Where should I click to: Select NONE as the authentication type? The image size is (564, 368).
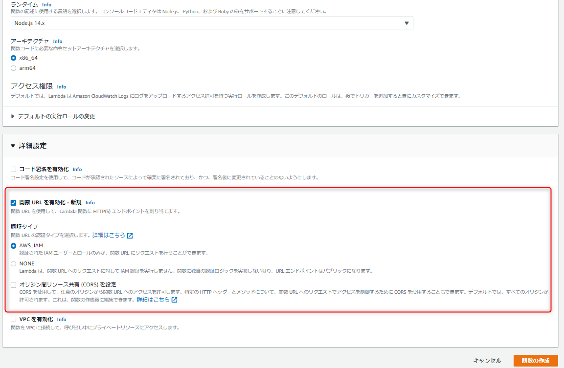14,263
